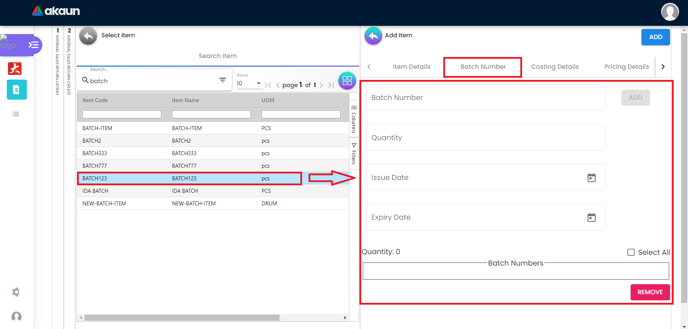
Task: Click the Add Item back arrow icon
Action: click(373, 36)
